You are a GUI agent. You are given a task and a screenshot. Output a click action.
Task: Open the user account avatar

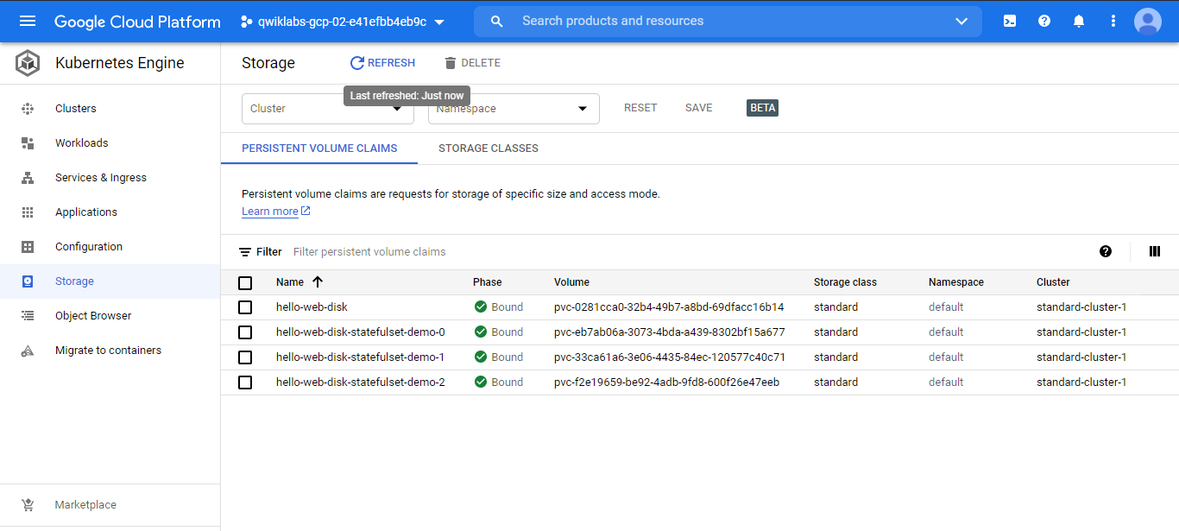pos(1148,21)
